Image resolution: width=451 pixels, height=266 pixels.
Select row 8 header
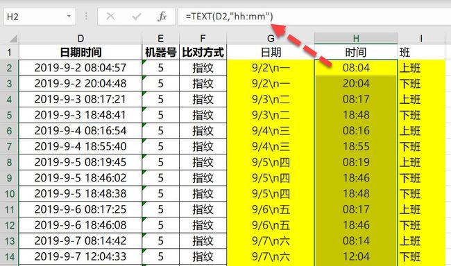point(9,162)
